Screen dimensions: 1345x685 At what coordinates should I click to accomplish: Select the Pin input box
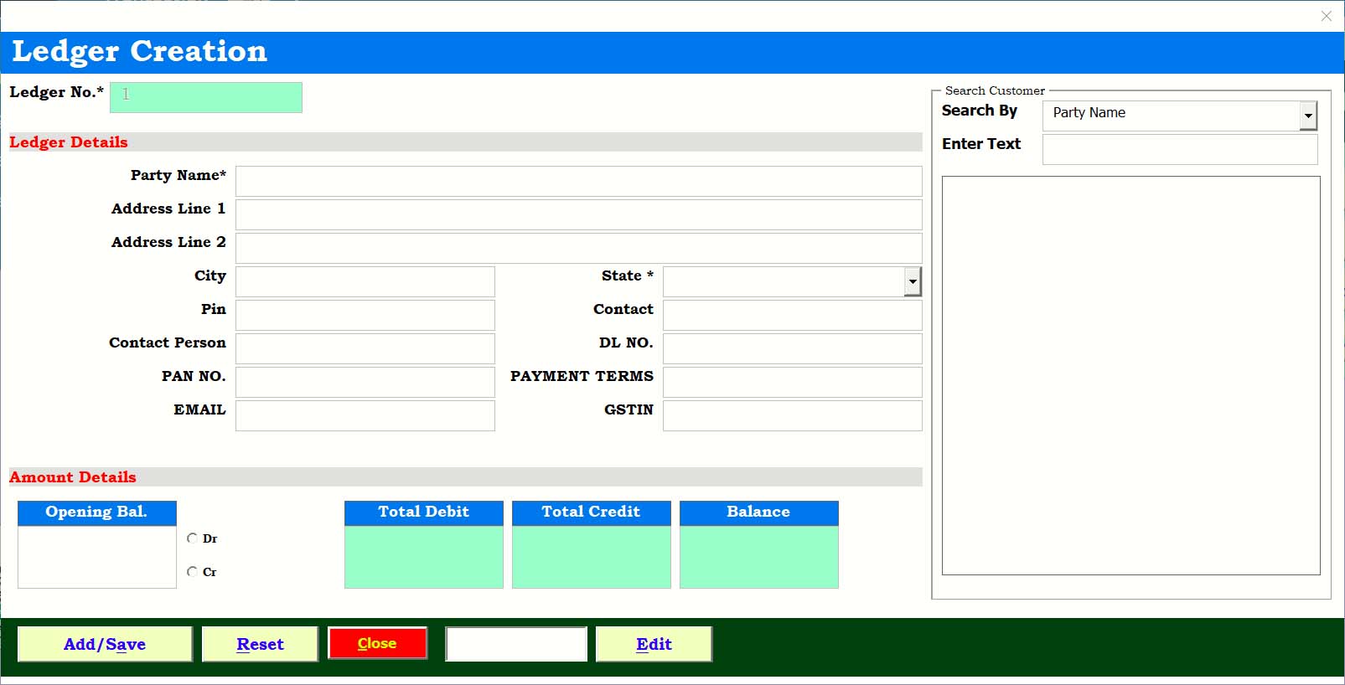point(365,315)
